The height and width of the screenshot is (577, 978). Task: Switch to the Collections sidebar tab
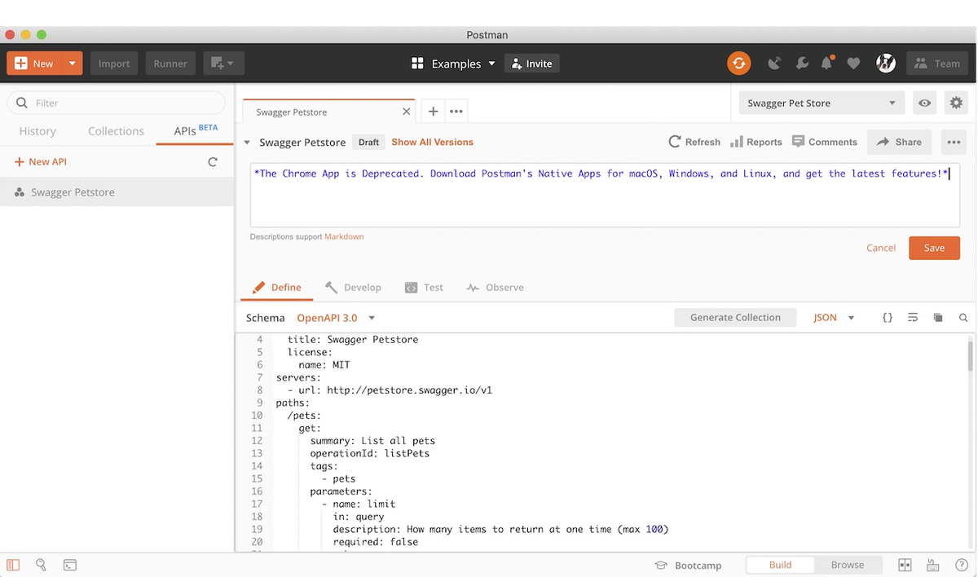[116, 131]
